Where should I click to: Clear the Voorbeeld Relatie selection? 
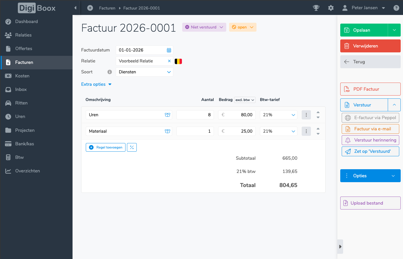point(169,61)
